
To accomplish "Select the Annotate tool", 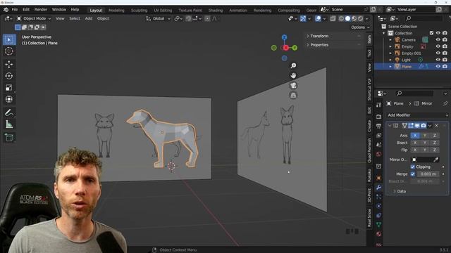I will coord(9,112).
